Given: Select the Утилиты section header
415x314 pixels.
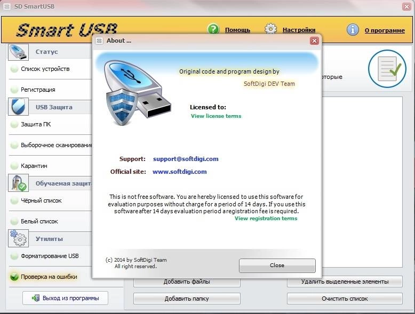Looking at the screenshot, I should pyautogui.click(x=49, y=239).
